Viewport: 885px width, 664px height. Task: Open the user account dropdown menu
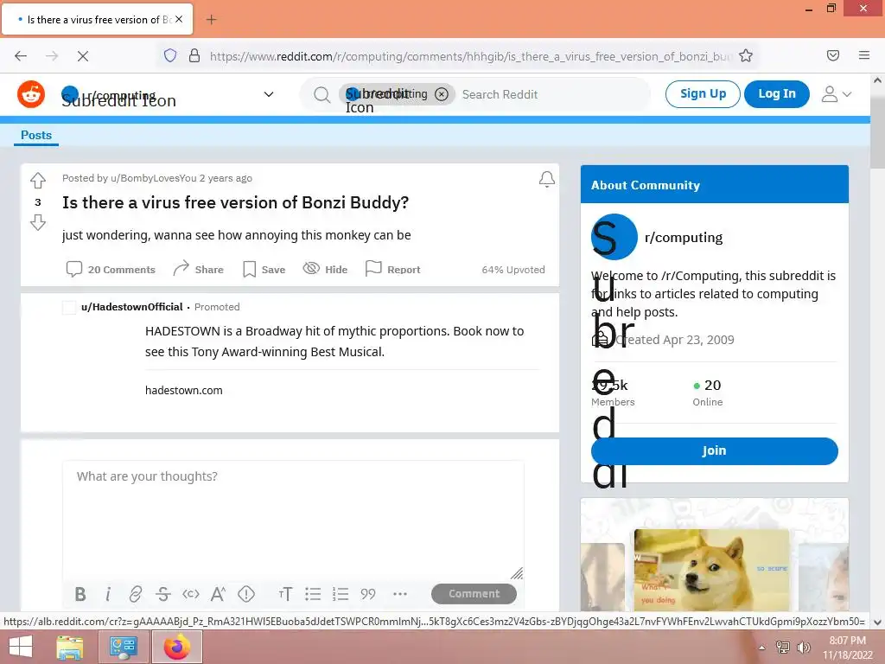point(836,94)
